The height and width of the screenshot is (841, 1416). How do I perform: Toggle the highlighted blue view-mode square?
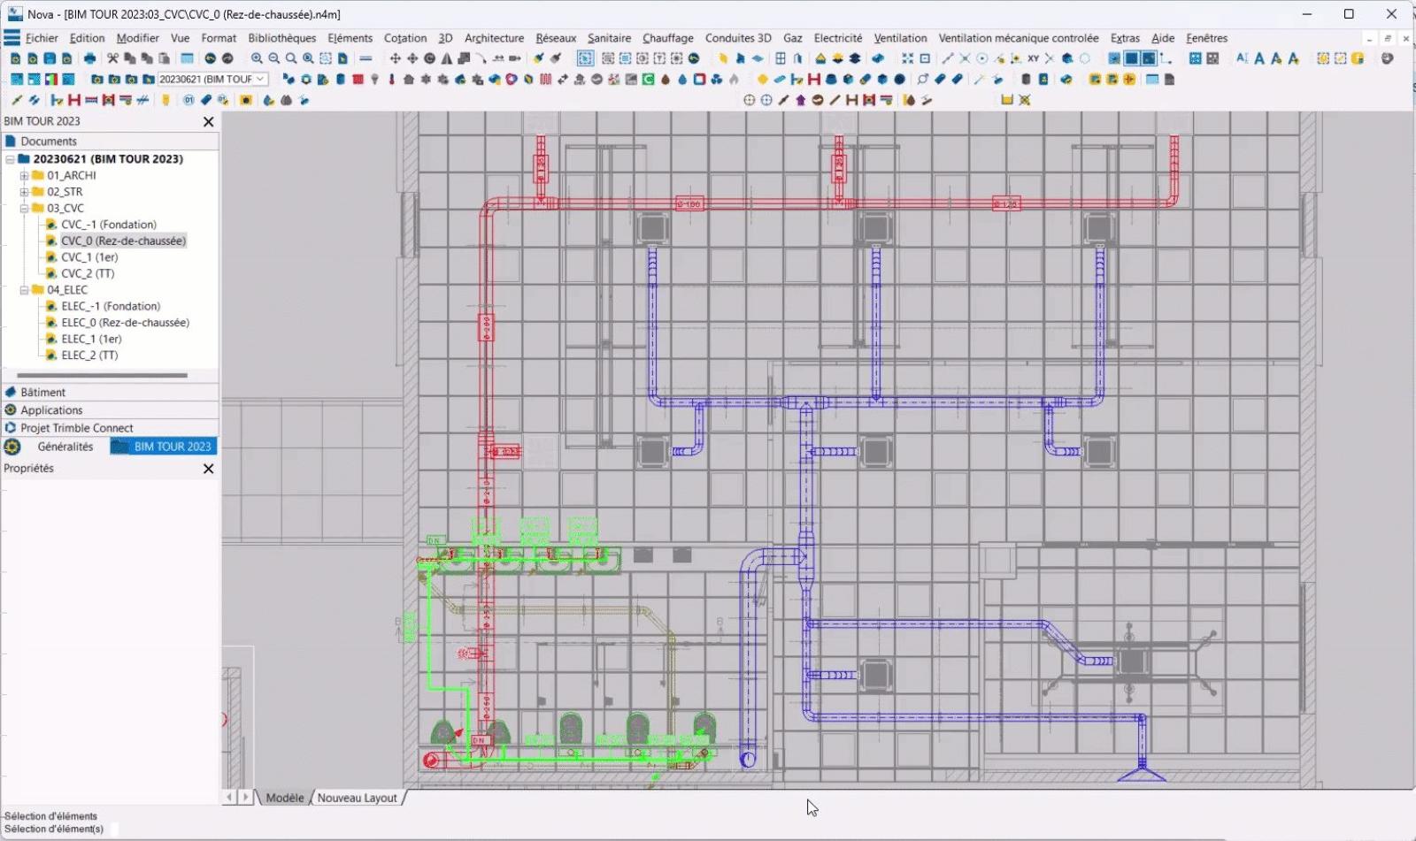point(1131,58)
